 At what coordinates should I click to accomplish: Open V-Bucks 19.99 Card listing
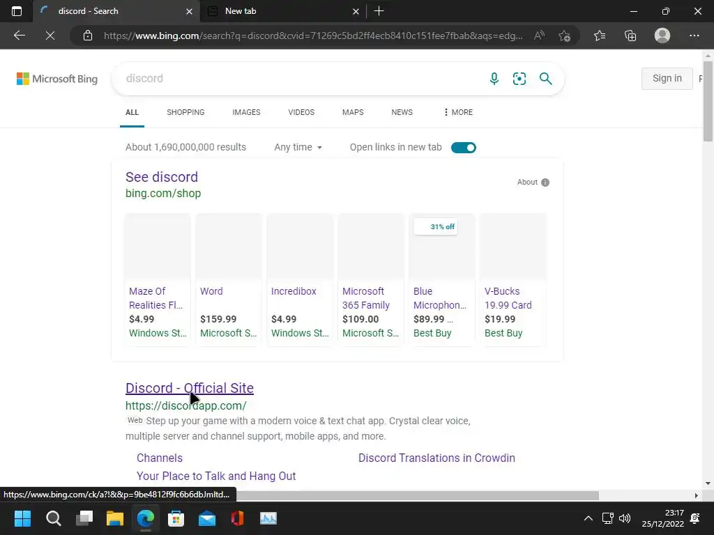point(512,280)
